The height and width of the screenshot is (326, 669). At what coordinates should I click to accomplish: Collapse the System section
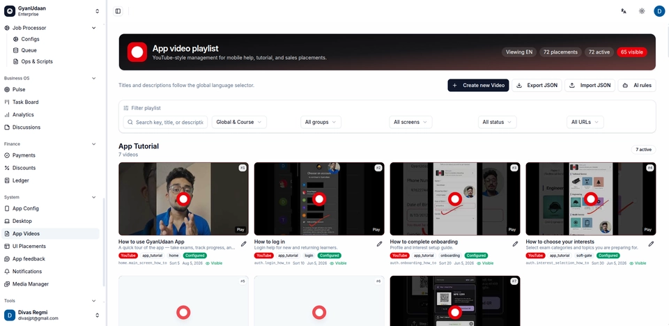click(x=94, y=197)
